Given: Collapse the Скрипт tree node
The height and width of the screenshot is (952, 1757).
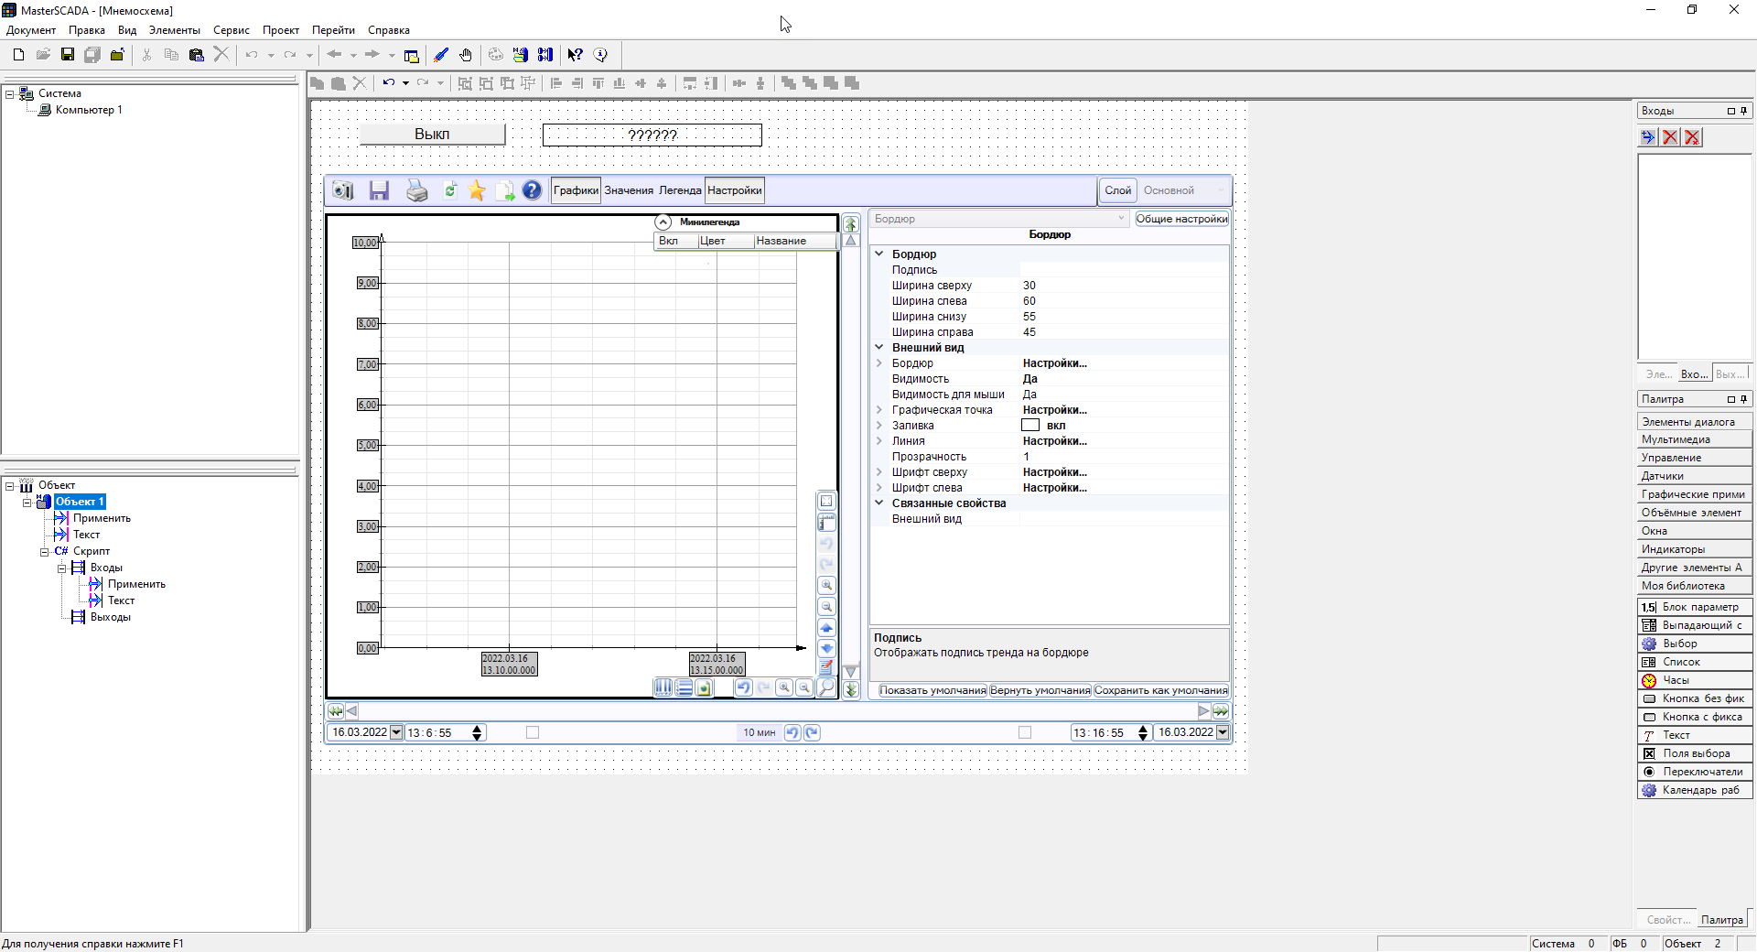Looking at the screenshot, I should point(44,551).
